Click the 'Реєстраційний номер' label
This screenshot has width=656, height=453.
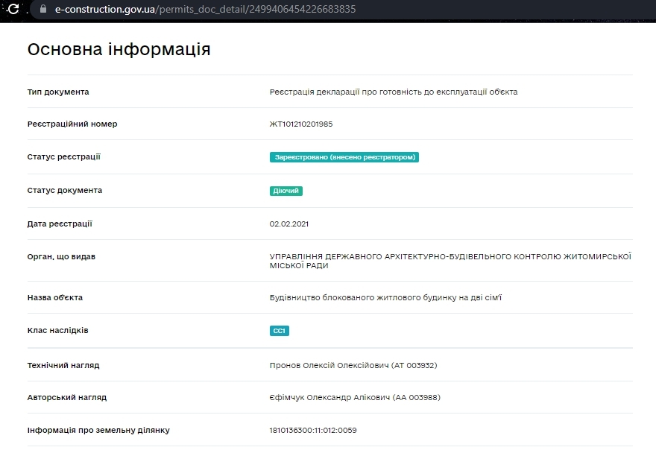[x=72, y=124]
